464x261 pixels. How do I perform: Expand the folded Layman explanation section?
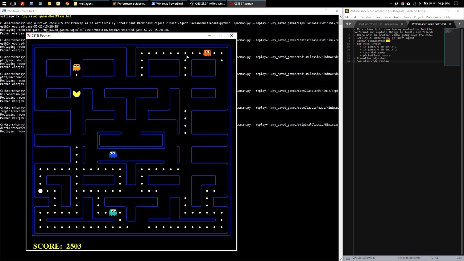coord(388,41)
